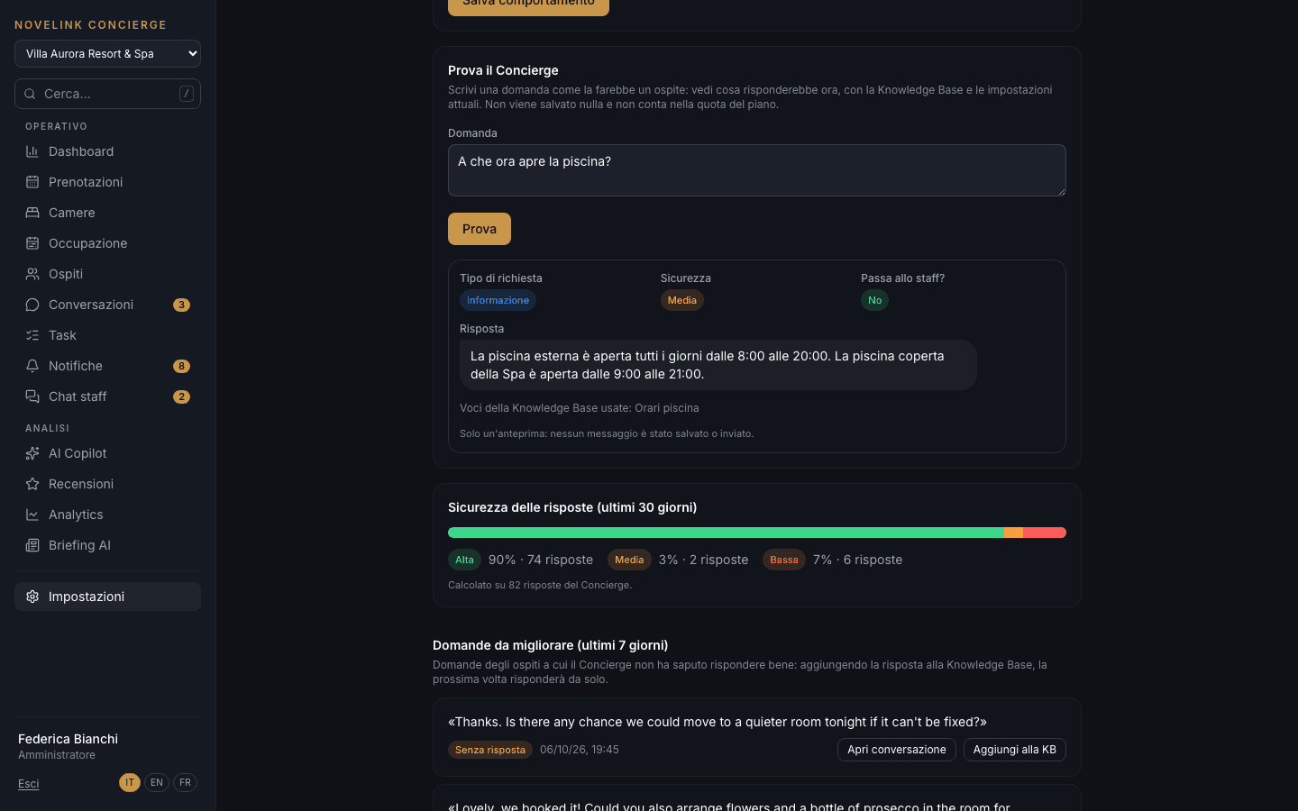The width and height of the screenshot is (1298, 811).
Task: Switch language to EN
Action: (157, 782)
